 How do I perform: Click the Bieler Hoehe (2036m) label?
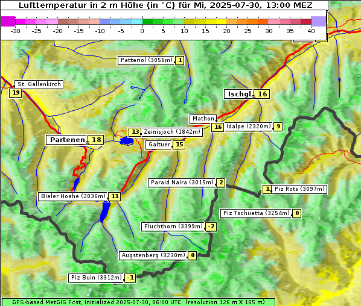tap(73, 196)
